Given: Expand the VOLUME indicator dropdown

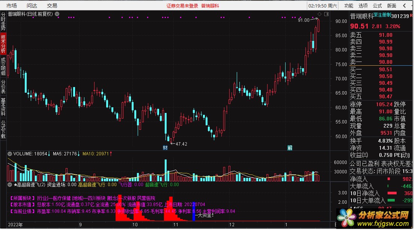Looking at the screenshot, I should 10,154.
